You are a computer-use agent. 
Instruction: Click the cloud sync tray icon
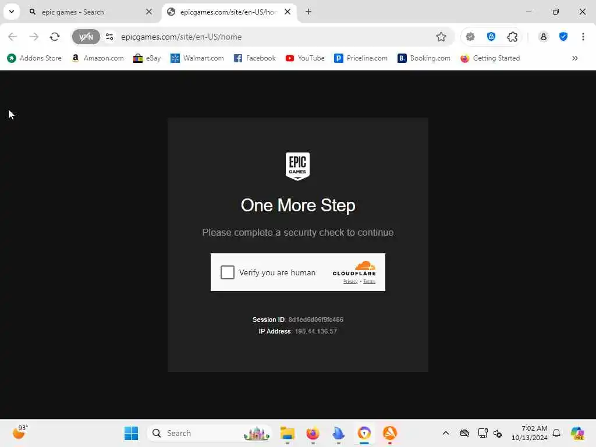point(464,433)
